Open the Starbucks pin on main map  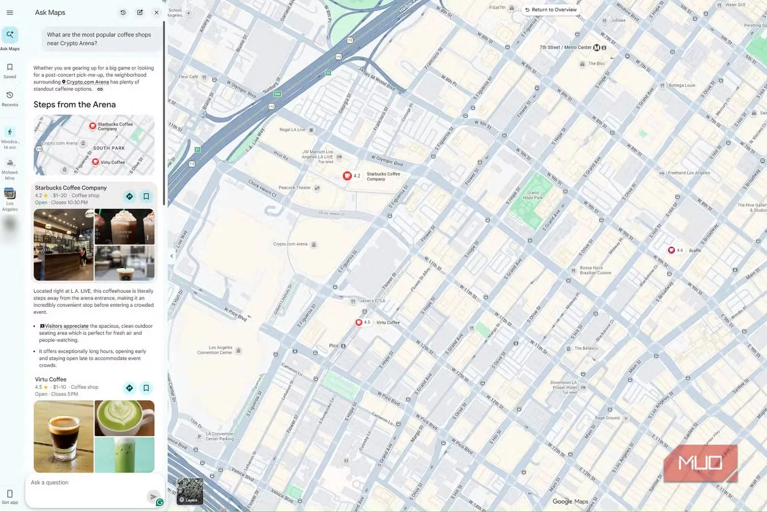pyautogui.click(x=347, y=176)
